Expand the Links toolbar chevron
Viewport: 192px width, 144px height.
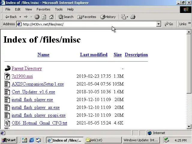click(x=189, y=23)
